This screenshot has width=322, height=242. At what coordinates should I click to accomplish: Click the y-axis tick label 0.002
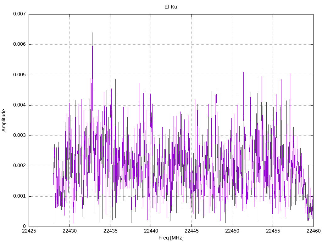pos(19,166)
